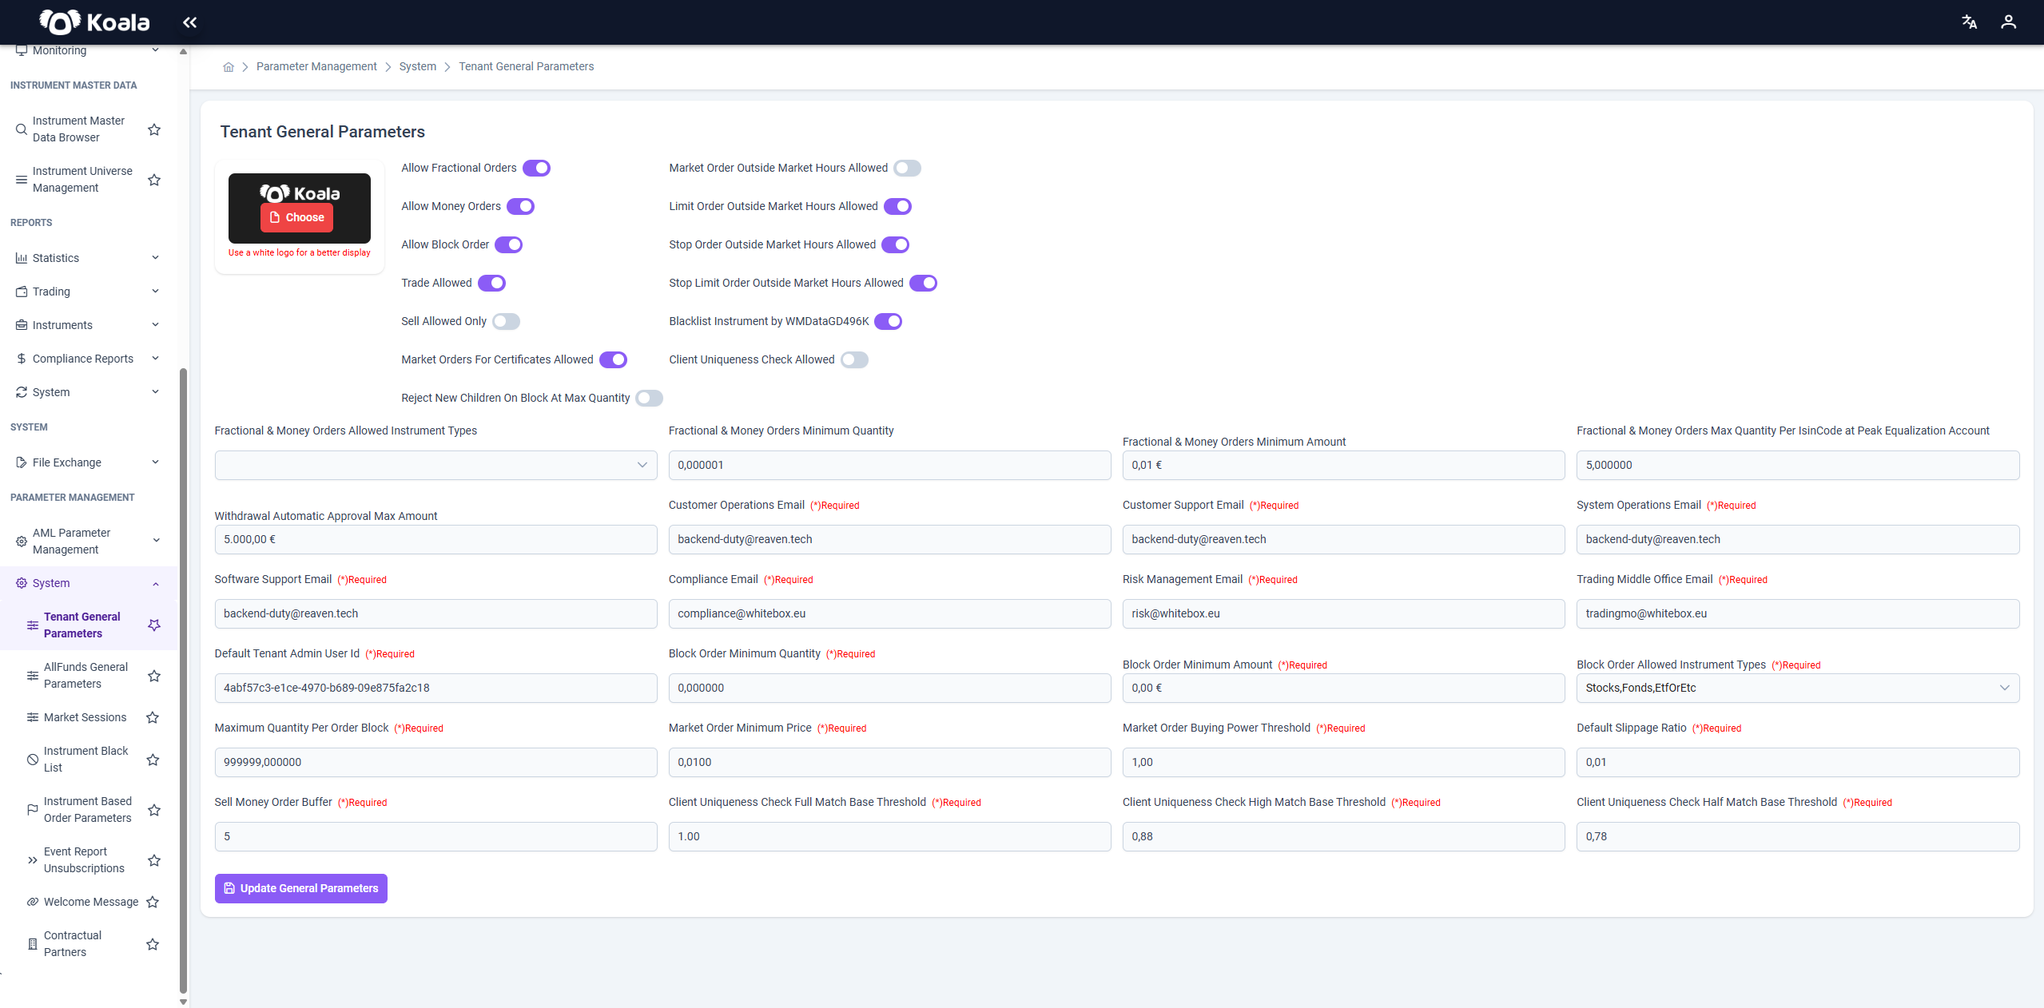This screenshot has width=2044, height=1008.
Task: Open Fractional & Money Orders Allowed Instrument Types dropdown
Action: point(435,465)
